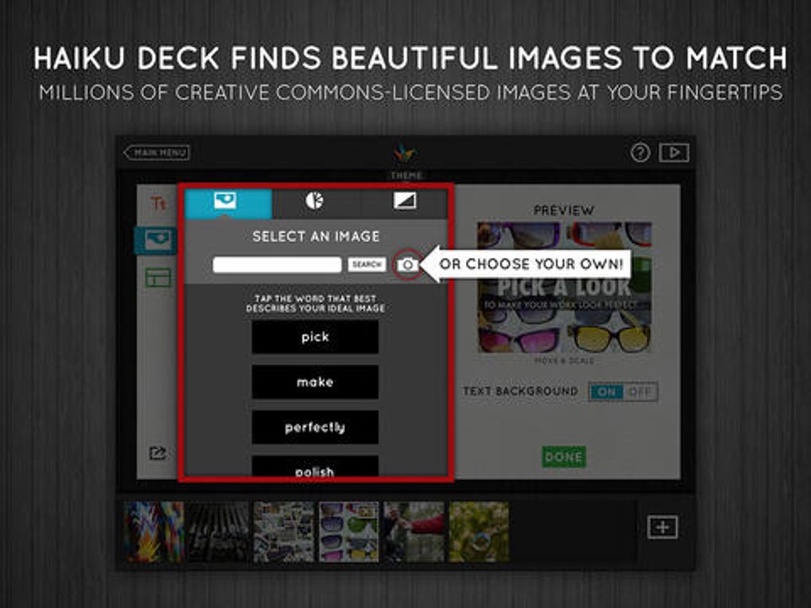The image size is (811, 608).
Task: Select the text tool icon in the left sidebar
Action: point(157,203)
